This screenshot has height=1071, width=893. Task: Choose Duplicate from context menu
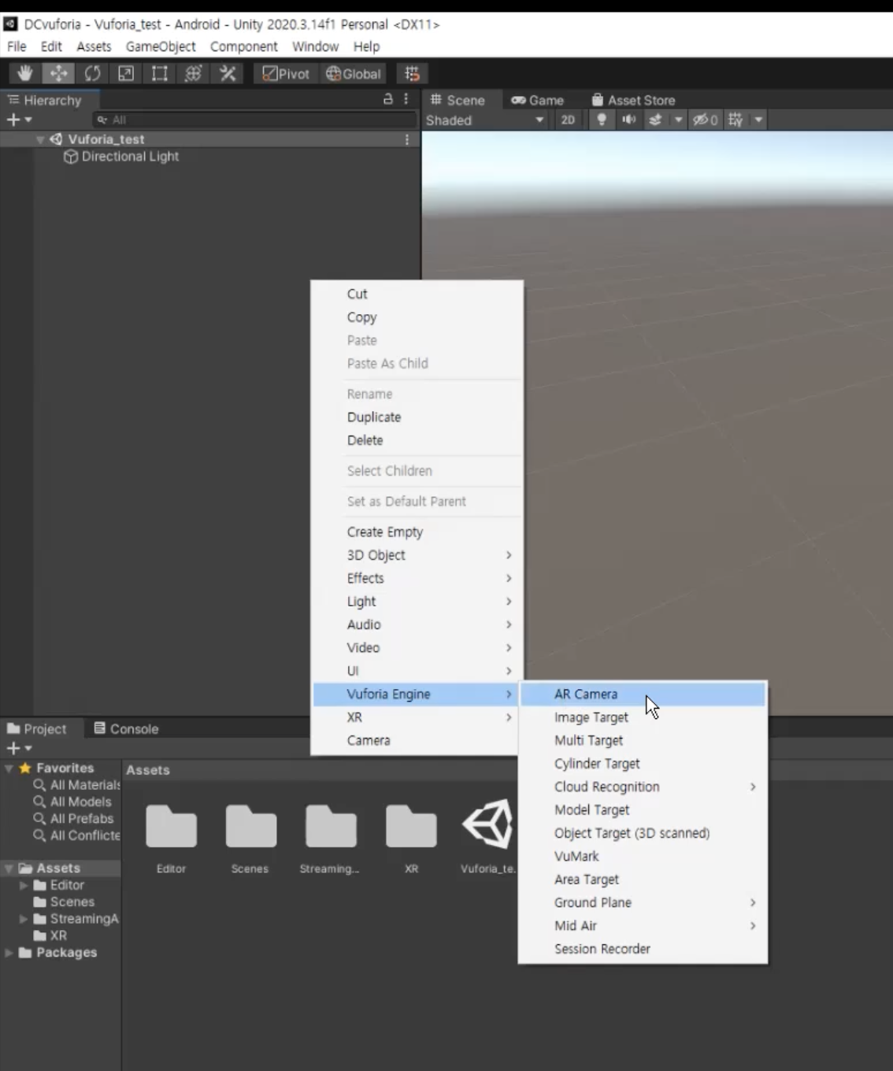tap(417, 417)
